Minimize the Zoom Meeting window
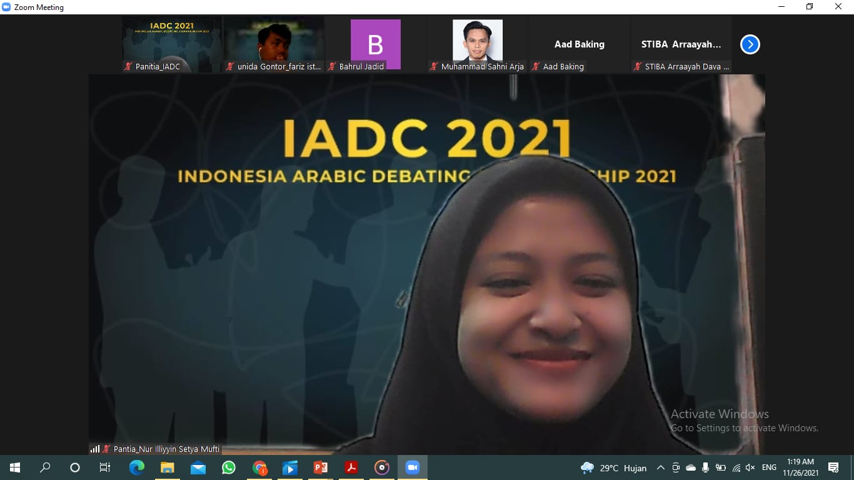 coord(781,7)
